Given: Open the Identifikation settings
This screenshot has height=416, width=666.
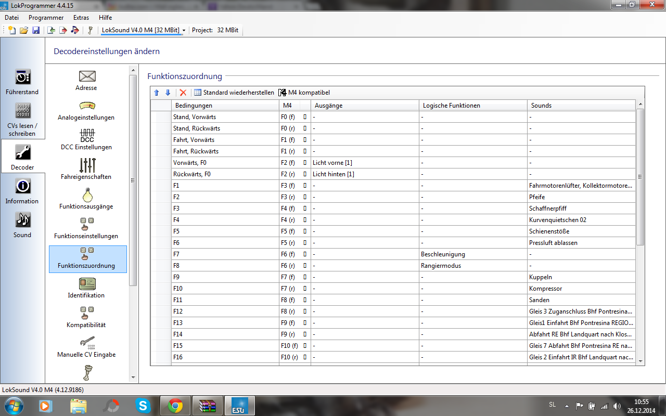Looking at the screenshot, I should pyautogui.click(x=87, y=288).
